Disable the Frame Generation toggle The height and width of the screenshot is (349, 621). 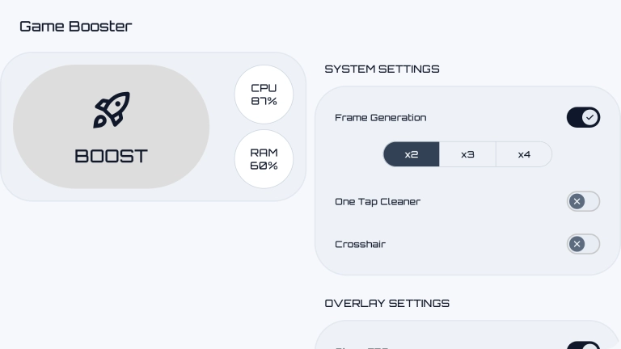[583, 118]
